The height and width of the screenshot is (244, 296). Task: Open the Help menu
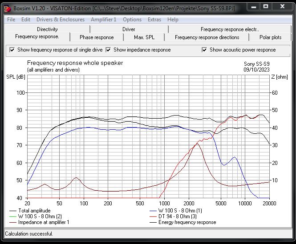click(173, 20)
